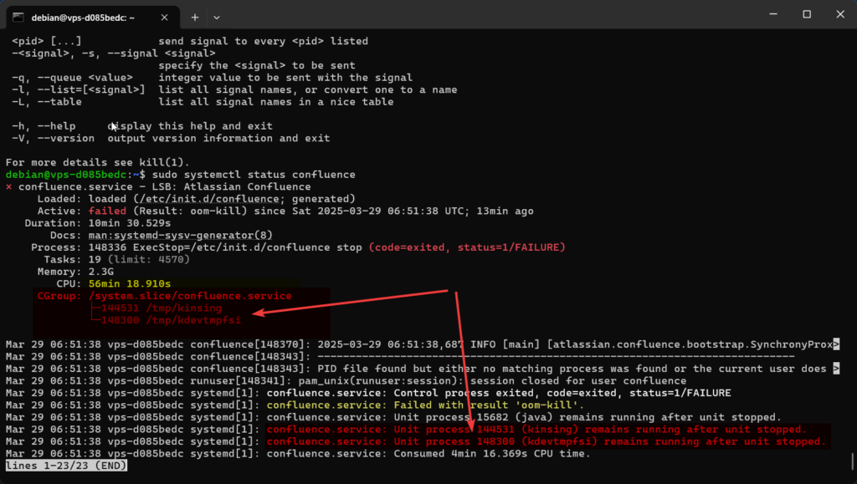Close the terminal window
Image resolution: width=857 pixels, height=484 pixels.
(x=840, y=14)
